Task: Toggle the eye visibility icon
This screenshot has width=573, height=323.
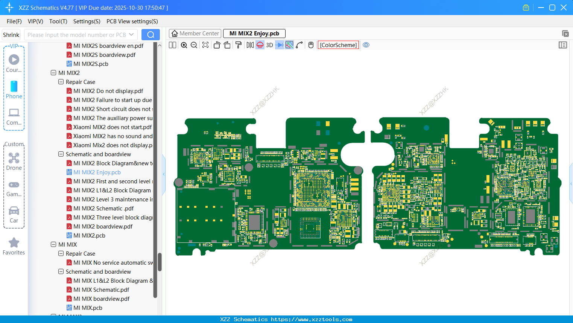Action: (x=366, y=45)
